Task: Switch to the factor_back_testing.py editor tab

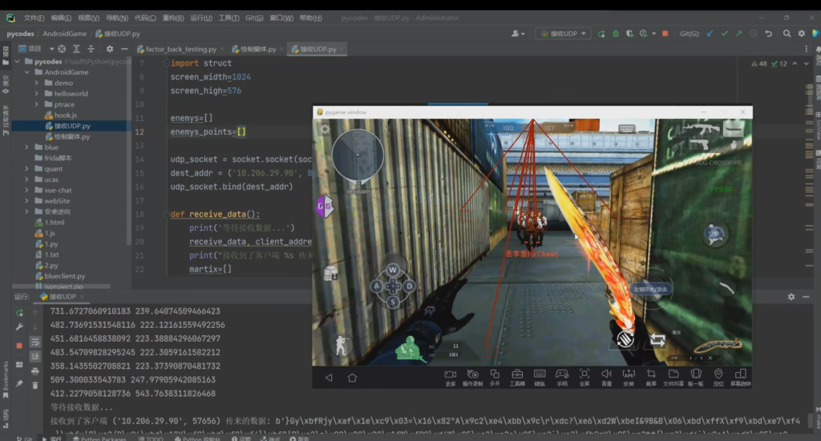Action: click(x=180, y=49)
